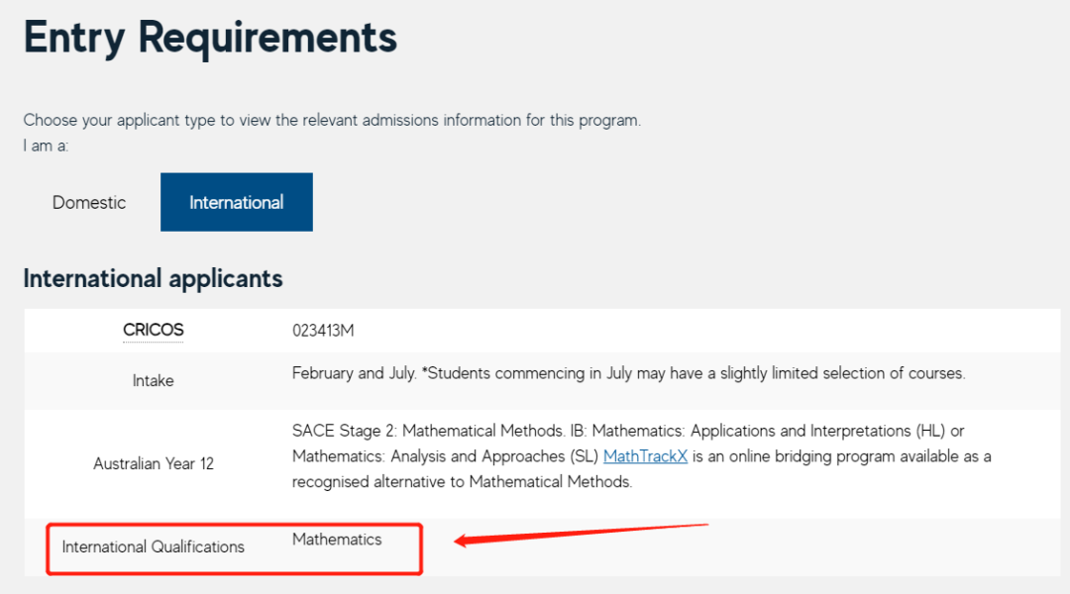Click the CRICOS dotted-underline label

tap(153, 330)
